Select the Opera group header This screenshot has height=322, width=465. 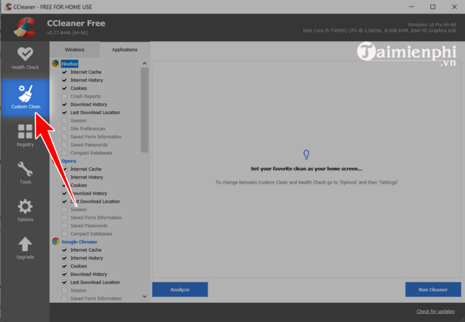coord(68,161)
